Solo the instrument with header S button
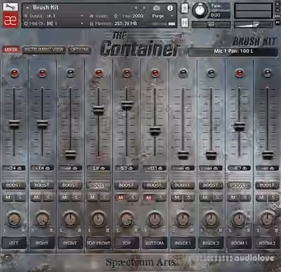 pos(184,9)
